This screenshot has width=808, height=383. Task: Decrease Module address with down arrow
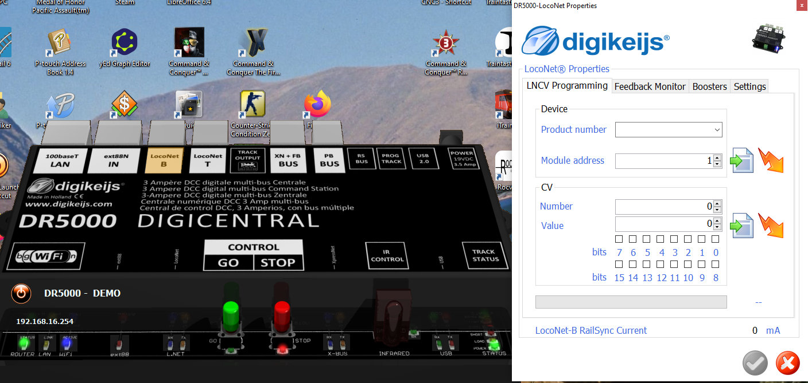[x=717, y=164]
